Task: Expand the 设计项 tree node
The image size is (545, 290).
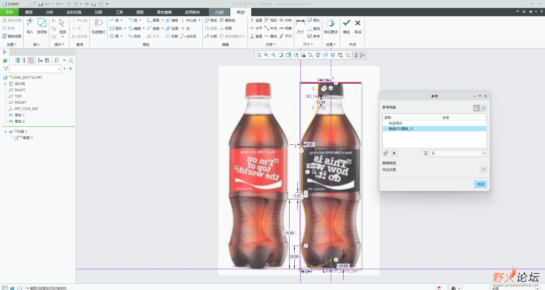Action: pyautogui.click(x=5, y=84)
